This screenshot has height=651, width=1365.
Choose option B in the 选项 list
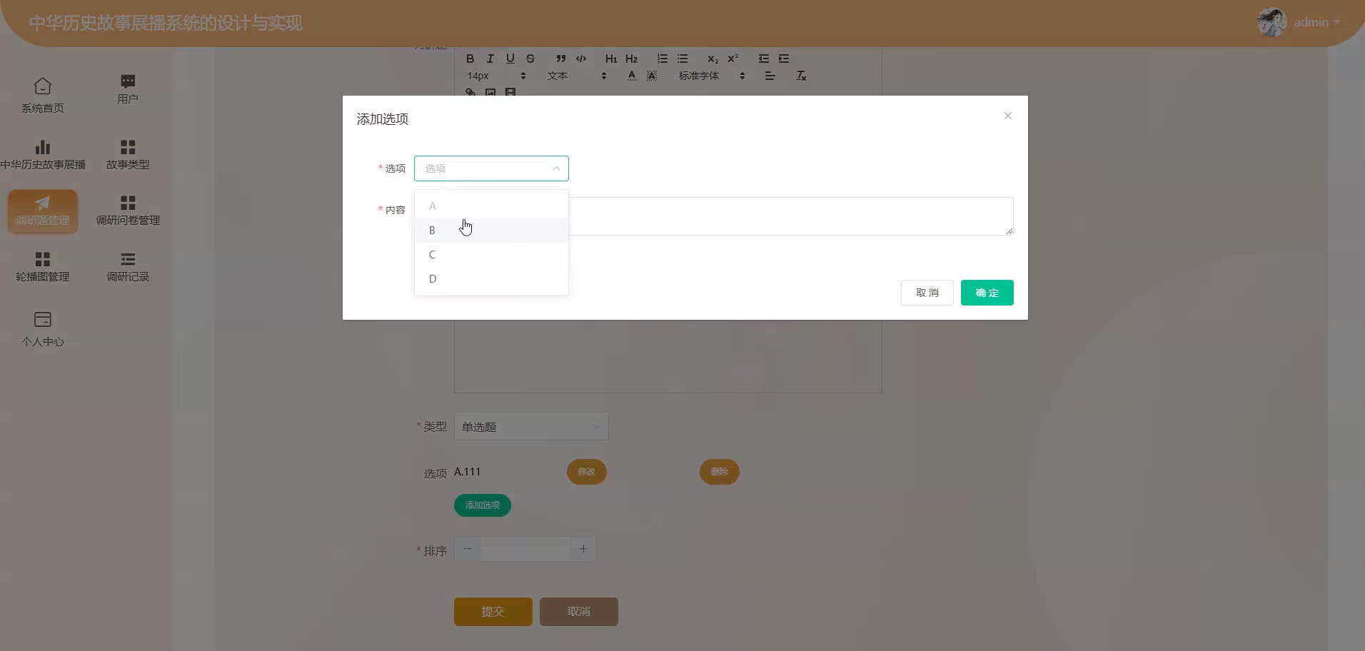point(491,230)
